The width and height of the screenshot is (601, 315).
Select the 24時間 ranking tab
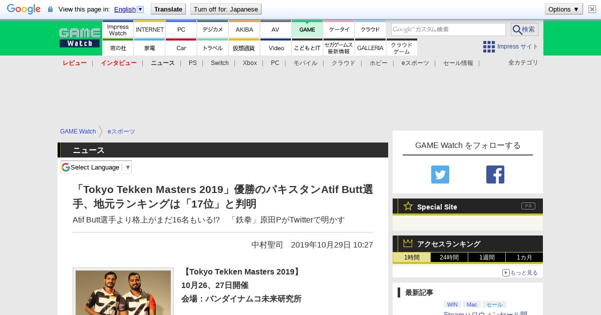coord(449,257)
